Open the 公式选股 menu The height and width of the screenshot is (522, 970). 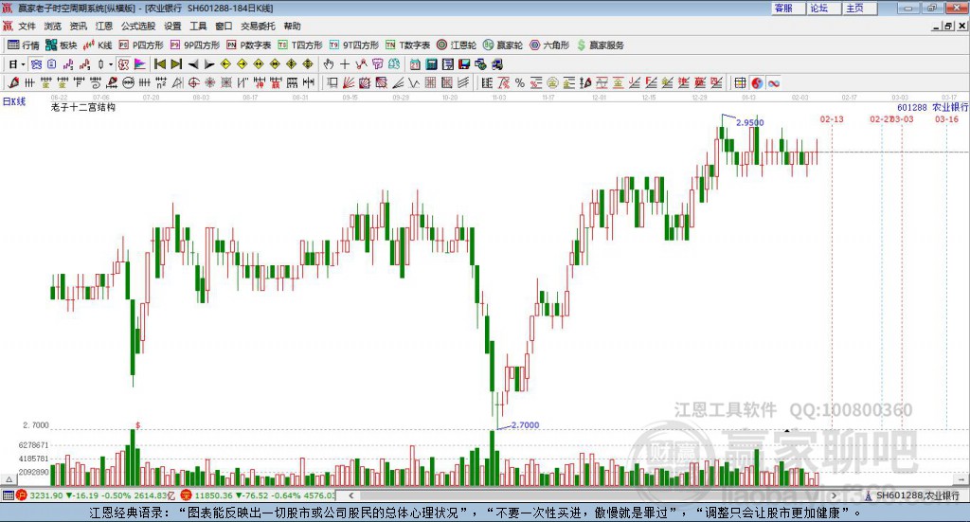tap(136, 27)
